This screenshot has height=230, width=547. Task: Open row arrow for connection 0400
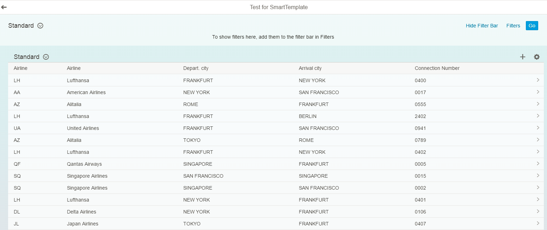[x=538, y=80]
